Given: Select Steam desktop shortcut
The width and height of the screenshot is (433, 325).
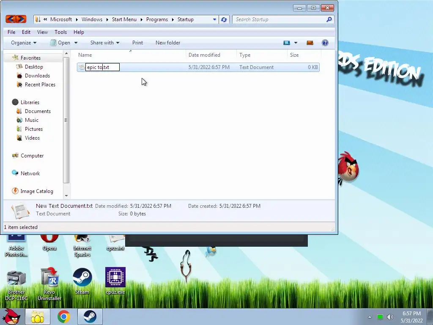Looking at the screenshot, I should pyautogui.click(x=82, y=281).
